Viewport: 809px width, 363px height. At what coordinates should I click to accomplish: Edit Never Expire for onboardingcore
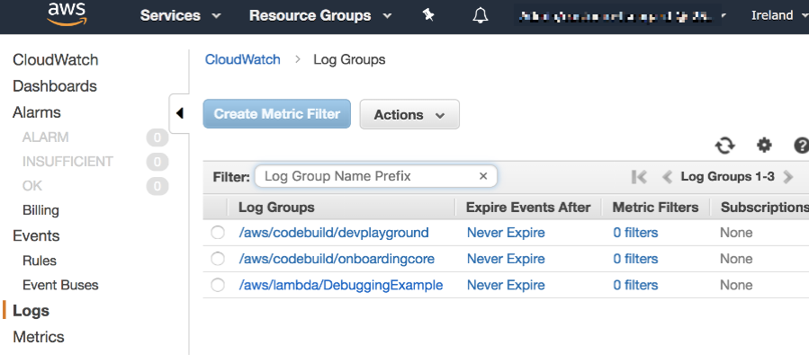click(506, 259)
